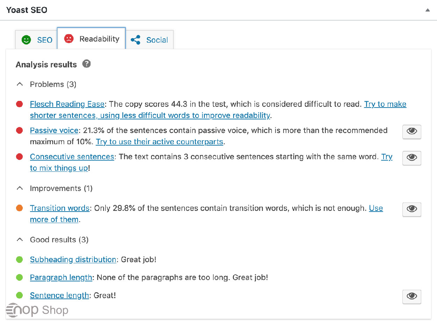The height and width of the screenshot is (324, 437).
Task: Open help via the question mark beside Analysis results
Action: 86,64
